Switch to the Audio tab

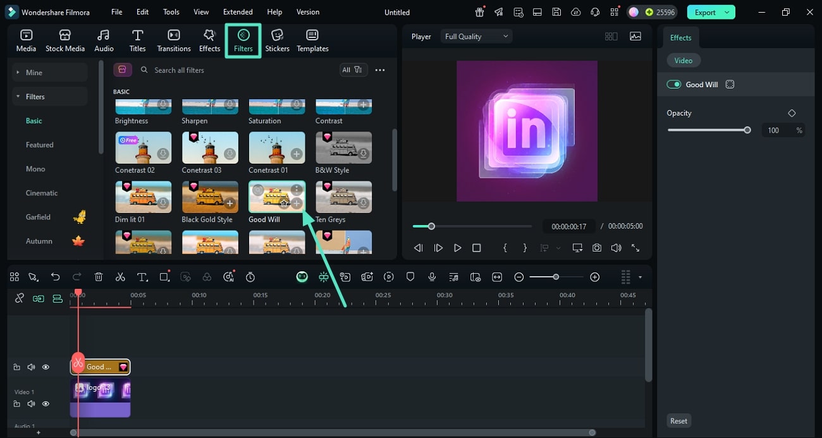104,40
